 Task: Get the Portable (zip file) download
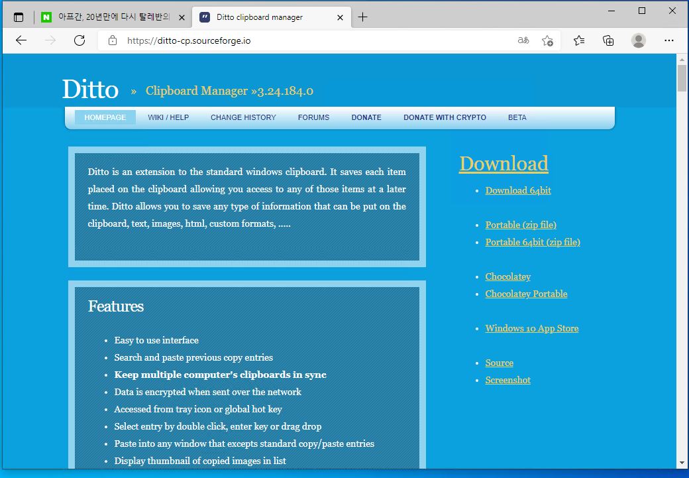click(521, 225)
